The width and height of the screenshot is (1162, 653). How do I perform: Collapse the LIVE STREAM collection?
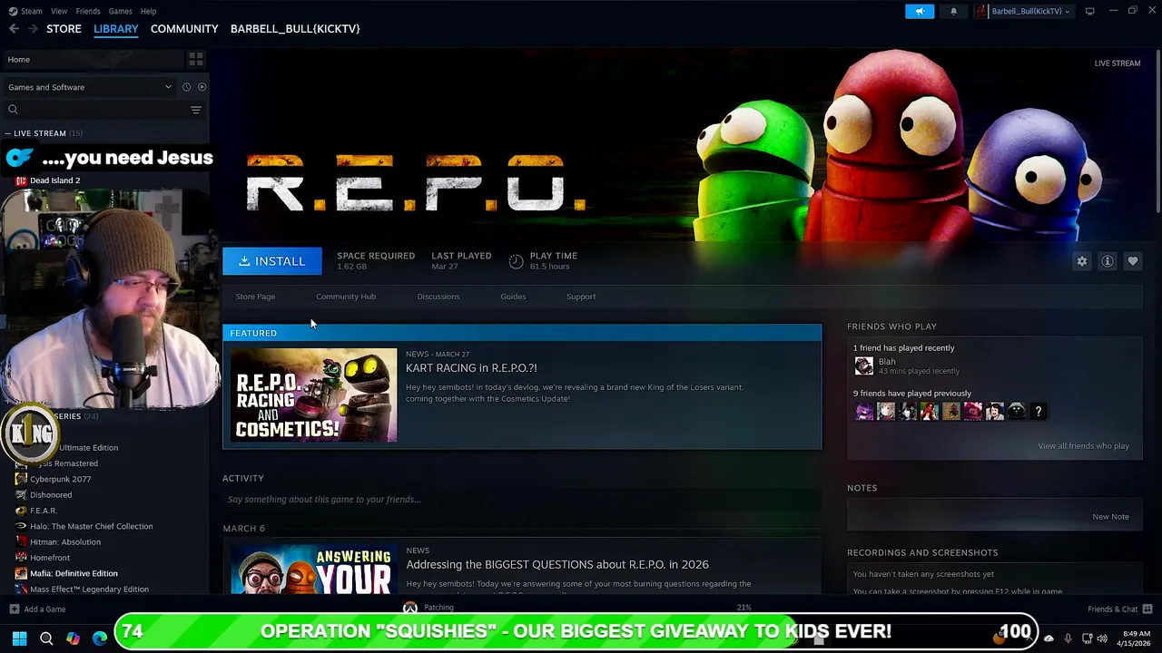tap(8, 133)
